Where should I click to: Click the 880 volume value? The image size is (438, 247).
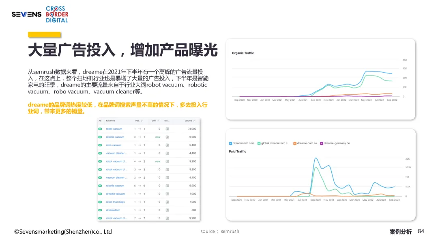click(x=194, y=210)
